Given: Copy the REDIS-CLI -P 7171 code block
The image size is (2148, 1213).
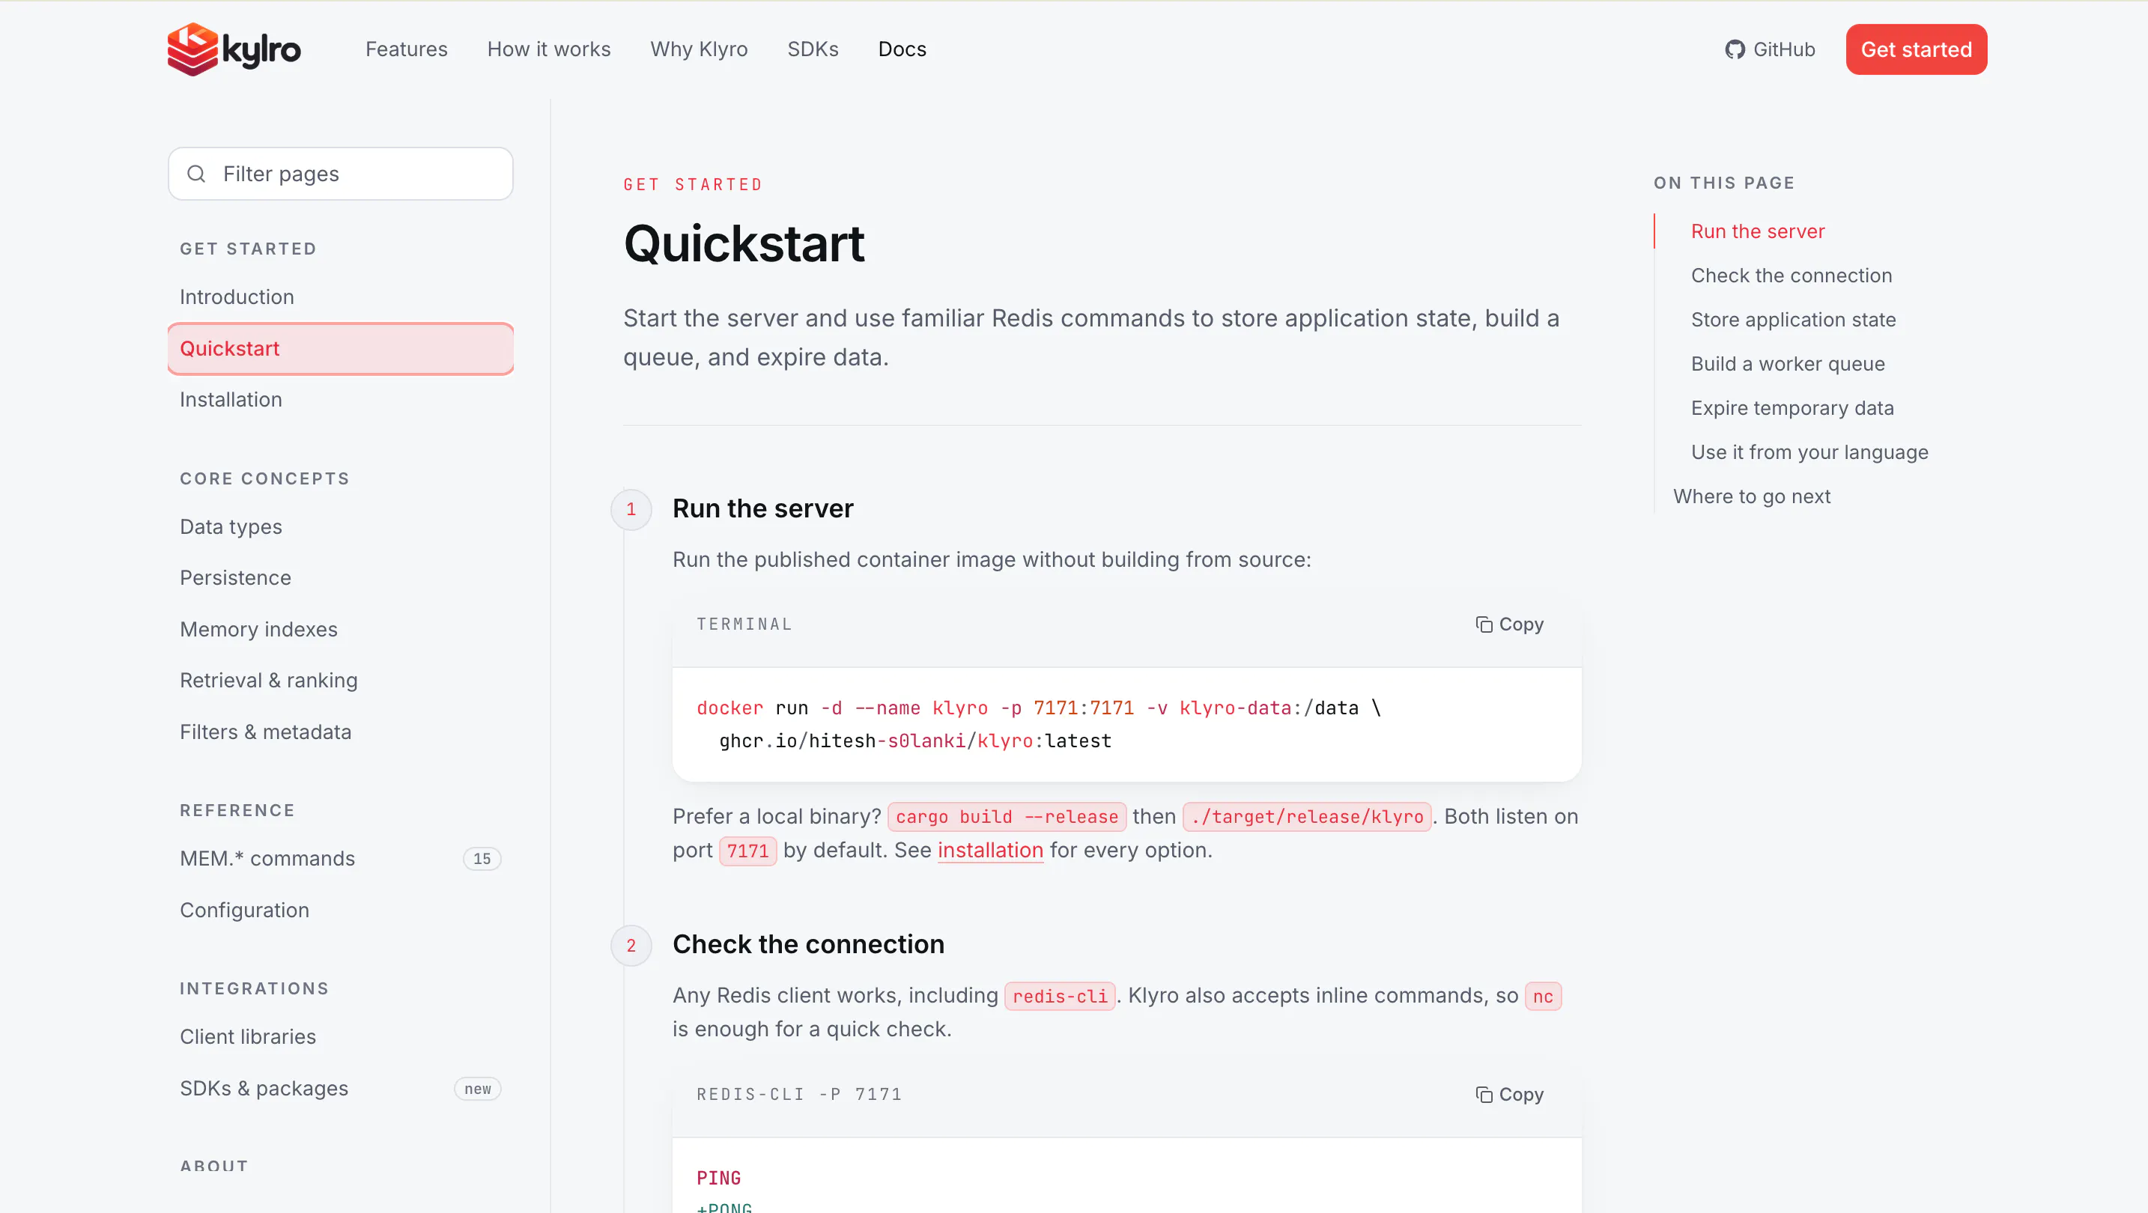Looking at the screenshot, I should pos(1509,1094).
